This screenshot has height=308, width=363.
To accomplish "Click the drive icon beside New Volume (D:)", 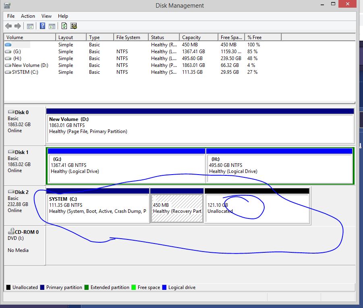I will point(8,65).
